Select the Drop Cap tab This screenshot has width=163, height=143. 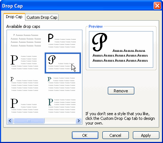[14, 17]
